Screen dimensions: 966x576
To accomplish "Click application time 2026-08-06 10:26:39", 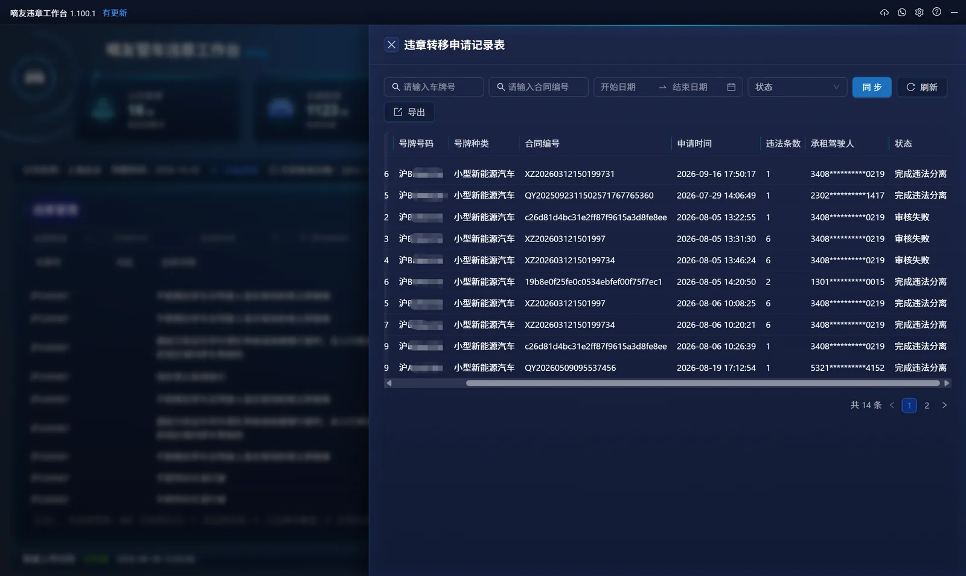I will 716,346.
